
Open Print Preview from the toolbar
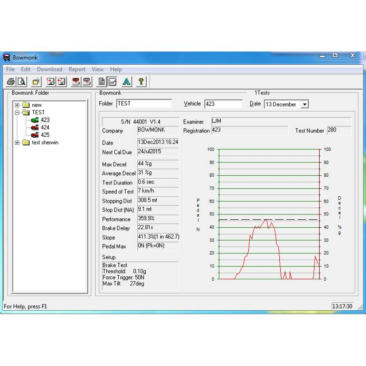click(21, 81)
